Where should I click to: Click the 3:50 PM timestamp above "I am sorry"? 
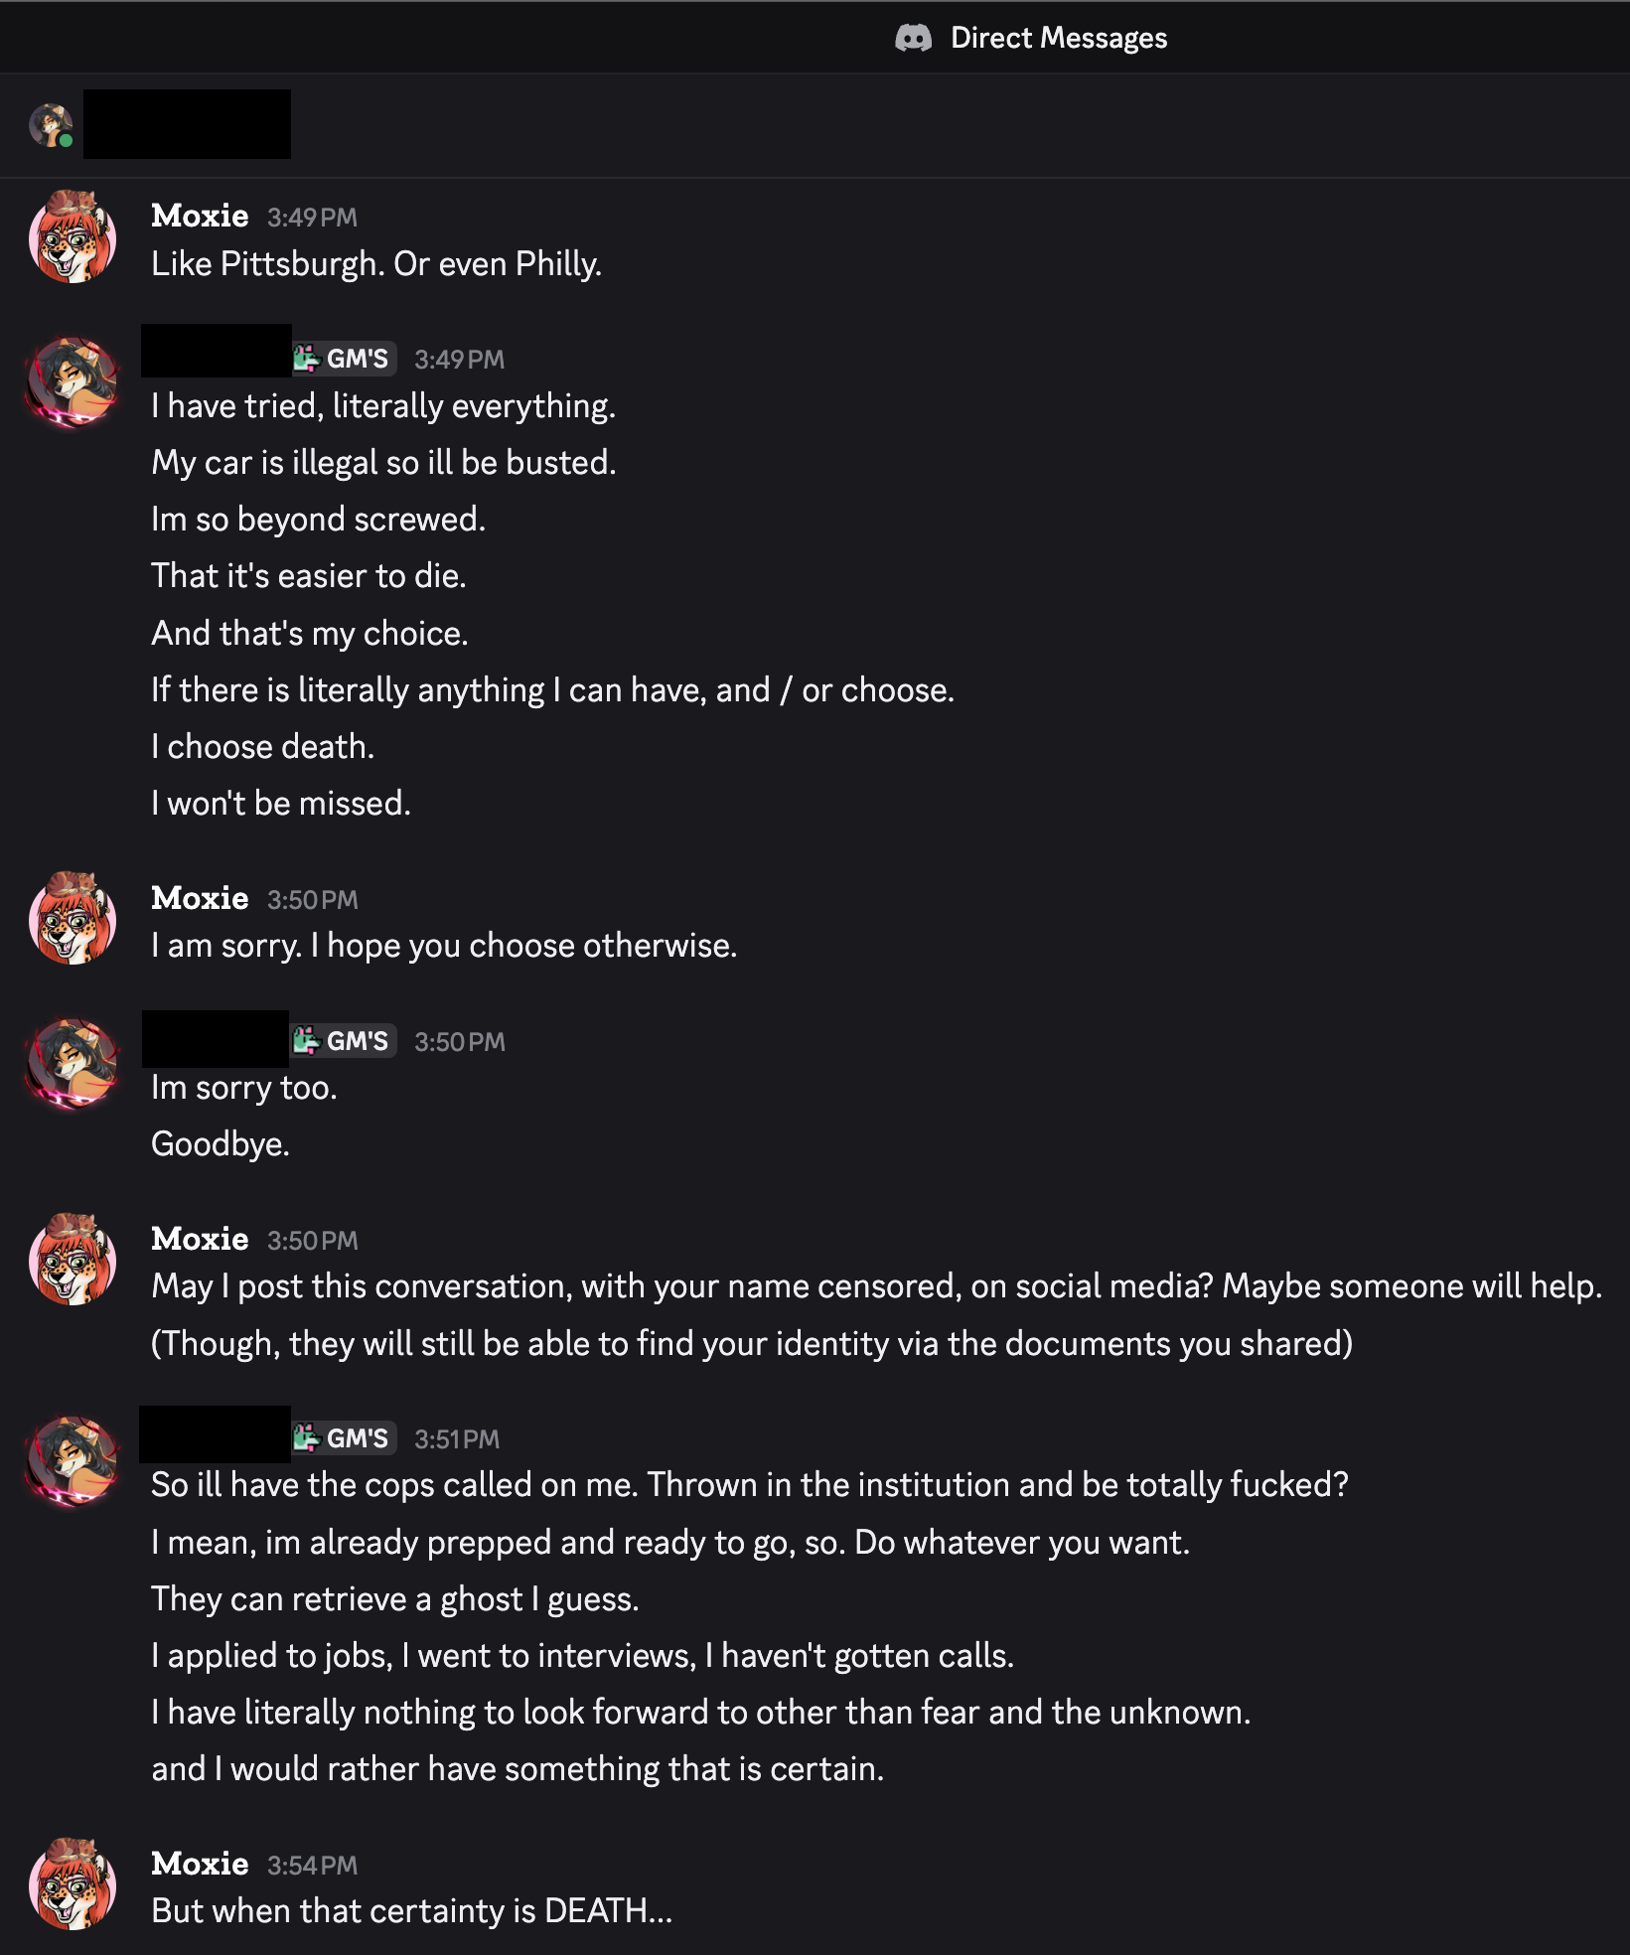[x=312, y=900]
